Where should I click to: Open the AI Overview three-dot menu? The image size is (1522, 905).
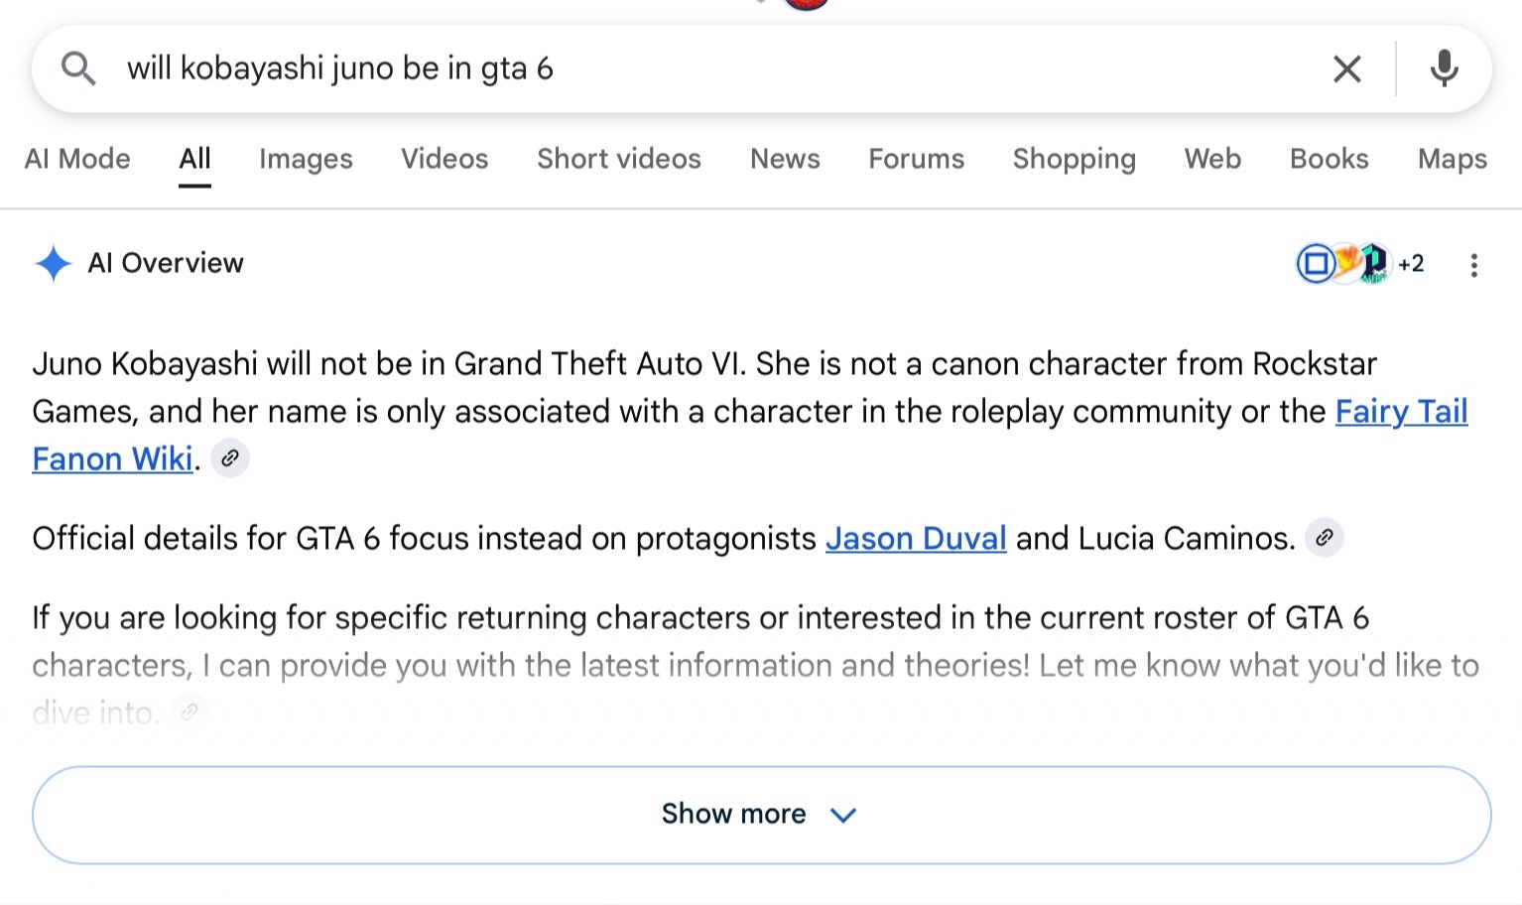(x=1474, y=265)
